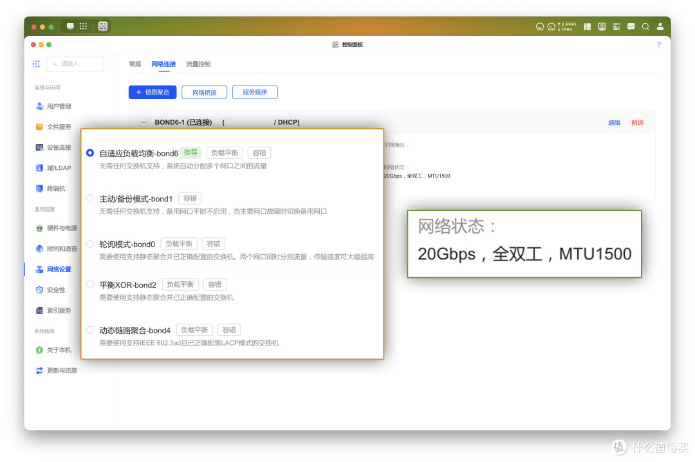Open the app launcher grid in top bar
This screenshot has height=462, width=695.
tap(83, 26)
